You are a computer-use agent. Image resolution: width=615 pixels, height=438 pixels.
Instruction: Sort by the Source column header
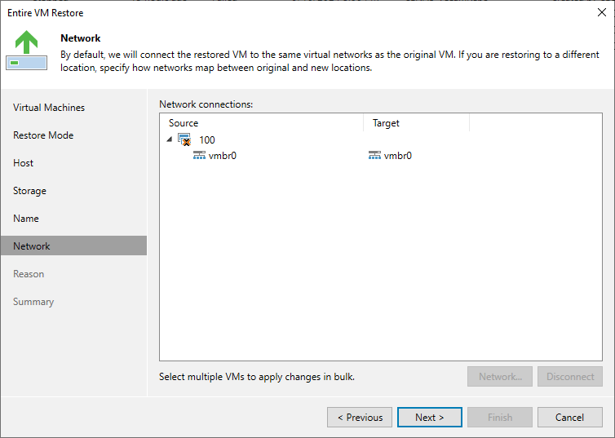(262, 123)
